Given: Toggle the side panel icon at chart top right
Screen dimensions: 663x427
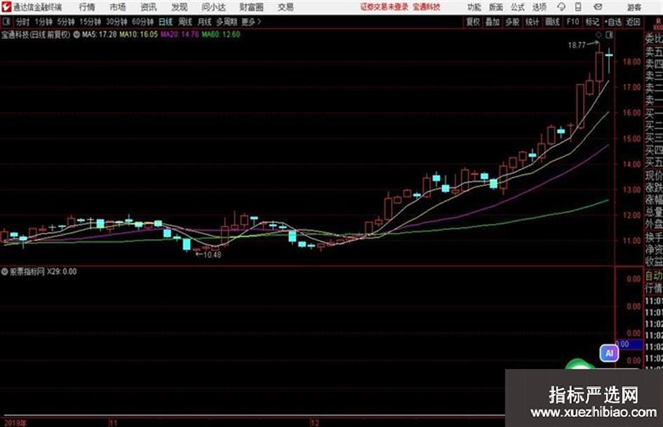Looking at the screenshot, I should (609, 34).
